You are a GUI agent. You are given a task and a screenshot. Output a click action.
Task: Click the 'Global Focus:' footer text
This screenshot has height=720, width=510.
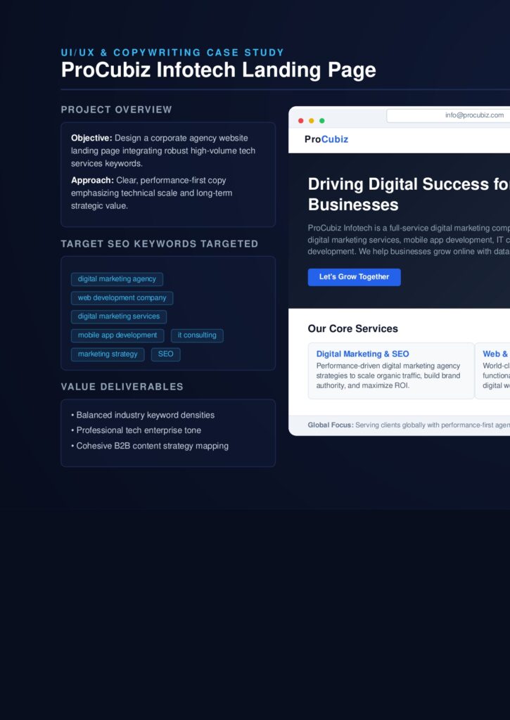pyautogui.click(x=409, y=425)
